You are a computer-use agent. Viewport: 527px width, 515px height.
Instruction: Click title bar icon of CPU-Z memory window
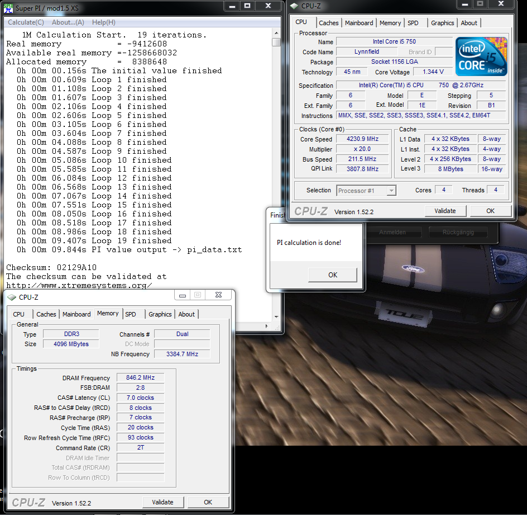point(12,297)
